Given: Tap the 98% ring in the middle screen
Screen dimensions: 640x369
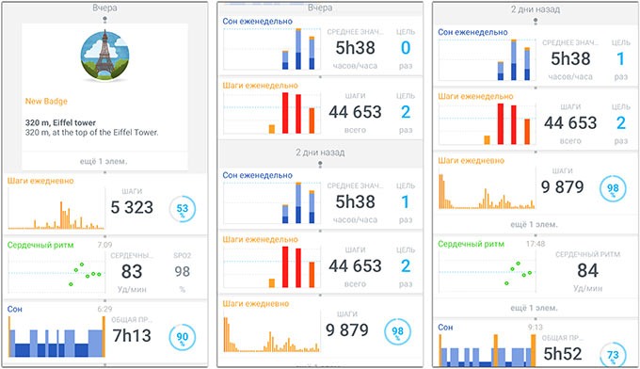Looking at the screenshot, I should (397, 331).
